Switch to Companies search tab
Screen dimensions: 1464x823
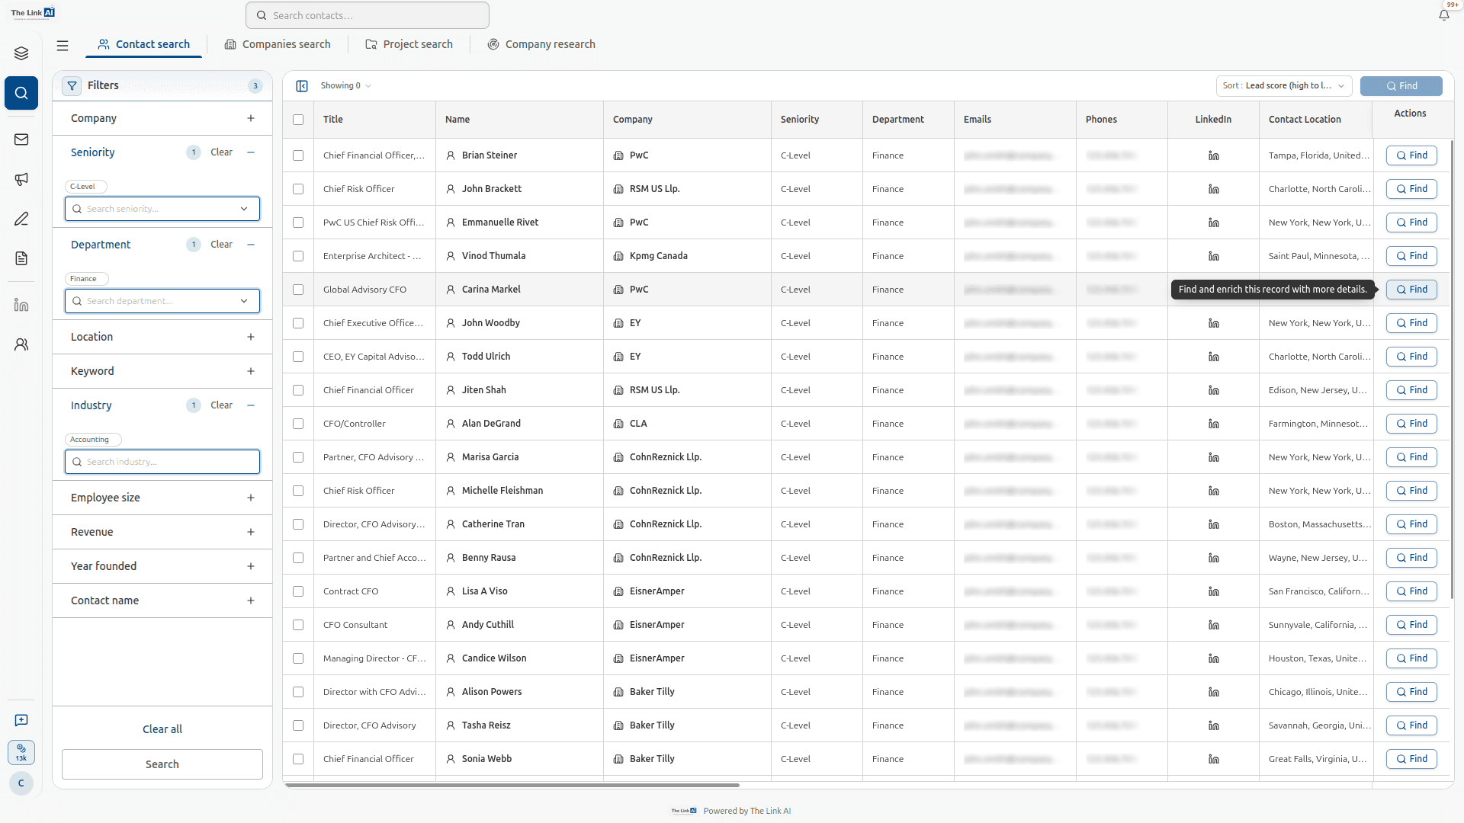click(278, 44)
